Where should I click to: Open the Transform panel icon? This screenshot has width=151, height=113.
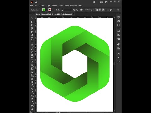[x=119, y=31]
